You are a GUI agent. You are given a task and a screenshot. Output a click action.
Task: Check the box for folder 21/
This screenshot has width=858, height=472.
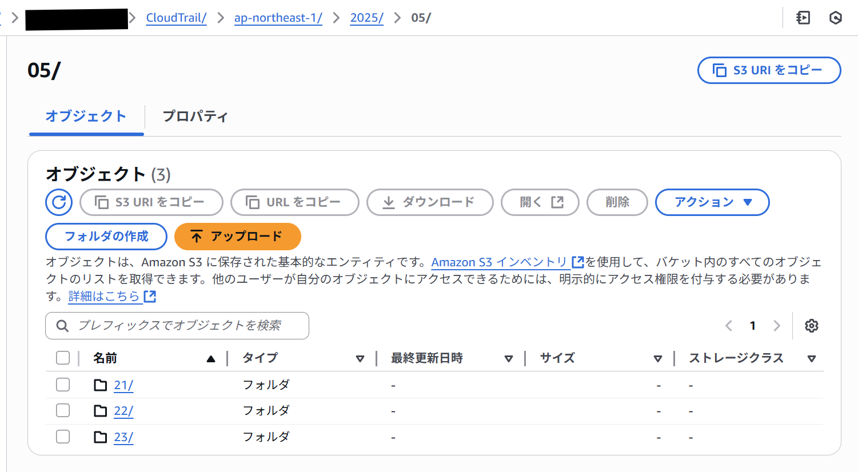(x=63, y=385)
